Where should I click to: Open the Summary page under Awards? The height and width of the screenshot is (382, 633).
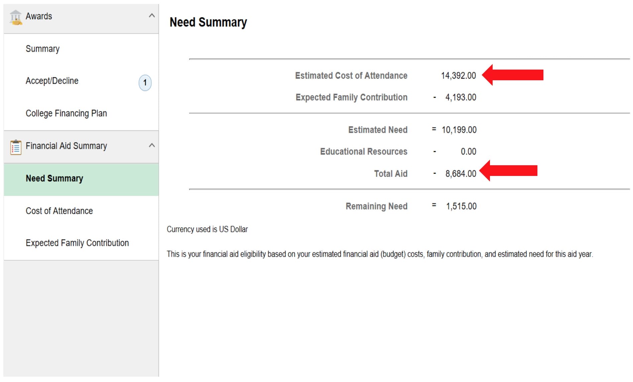pyautogui.click(x=42, y=49)
